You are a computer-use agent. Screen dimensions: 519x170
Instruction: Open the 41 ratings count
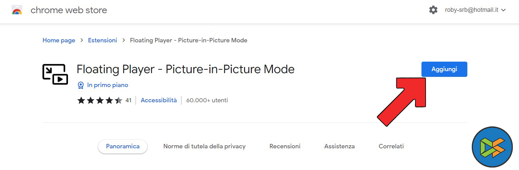[x=128, y=101]
